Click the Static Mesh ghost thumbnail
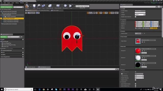The height and width of the screenshot is (91, 163). tap(138, 41)
